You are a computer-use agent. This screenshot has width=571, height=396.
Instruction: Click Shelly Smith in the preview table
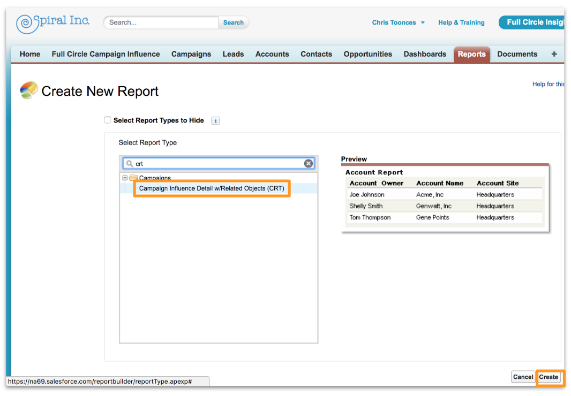coord(366,206)
